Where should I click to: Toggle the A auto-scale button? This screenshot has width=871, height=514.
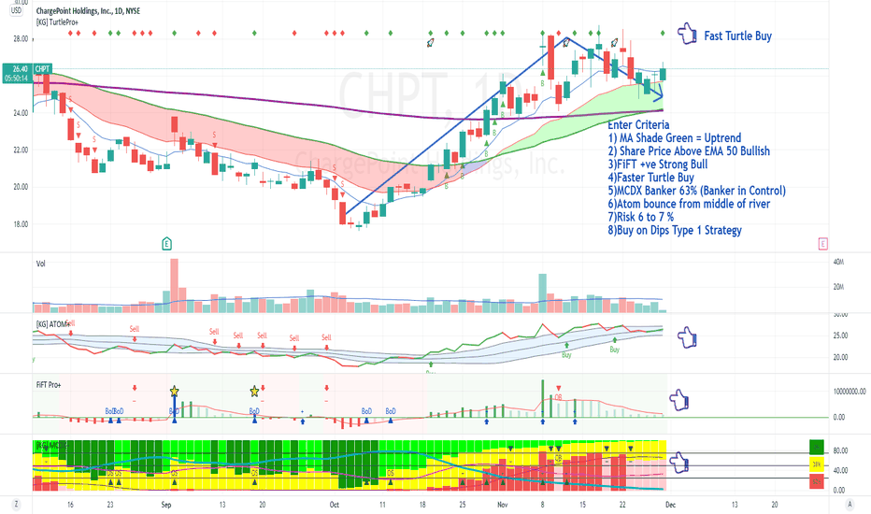pyautogui.click(x=850, y=505)
